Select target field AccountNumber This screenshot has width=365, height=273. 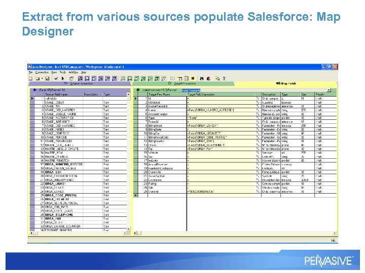[x=167, y=114]
